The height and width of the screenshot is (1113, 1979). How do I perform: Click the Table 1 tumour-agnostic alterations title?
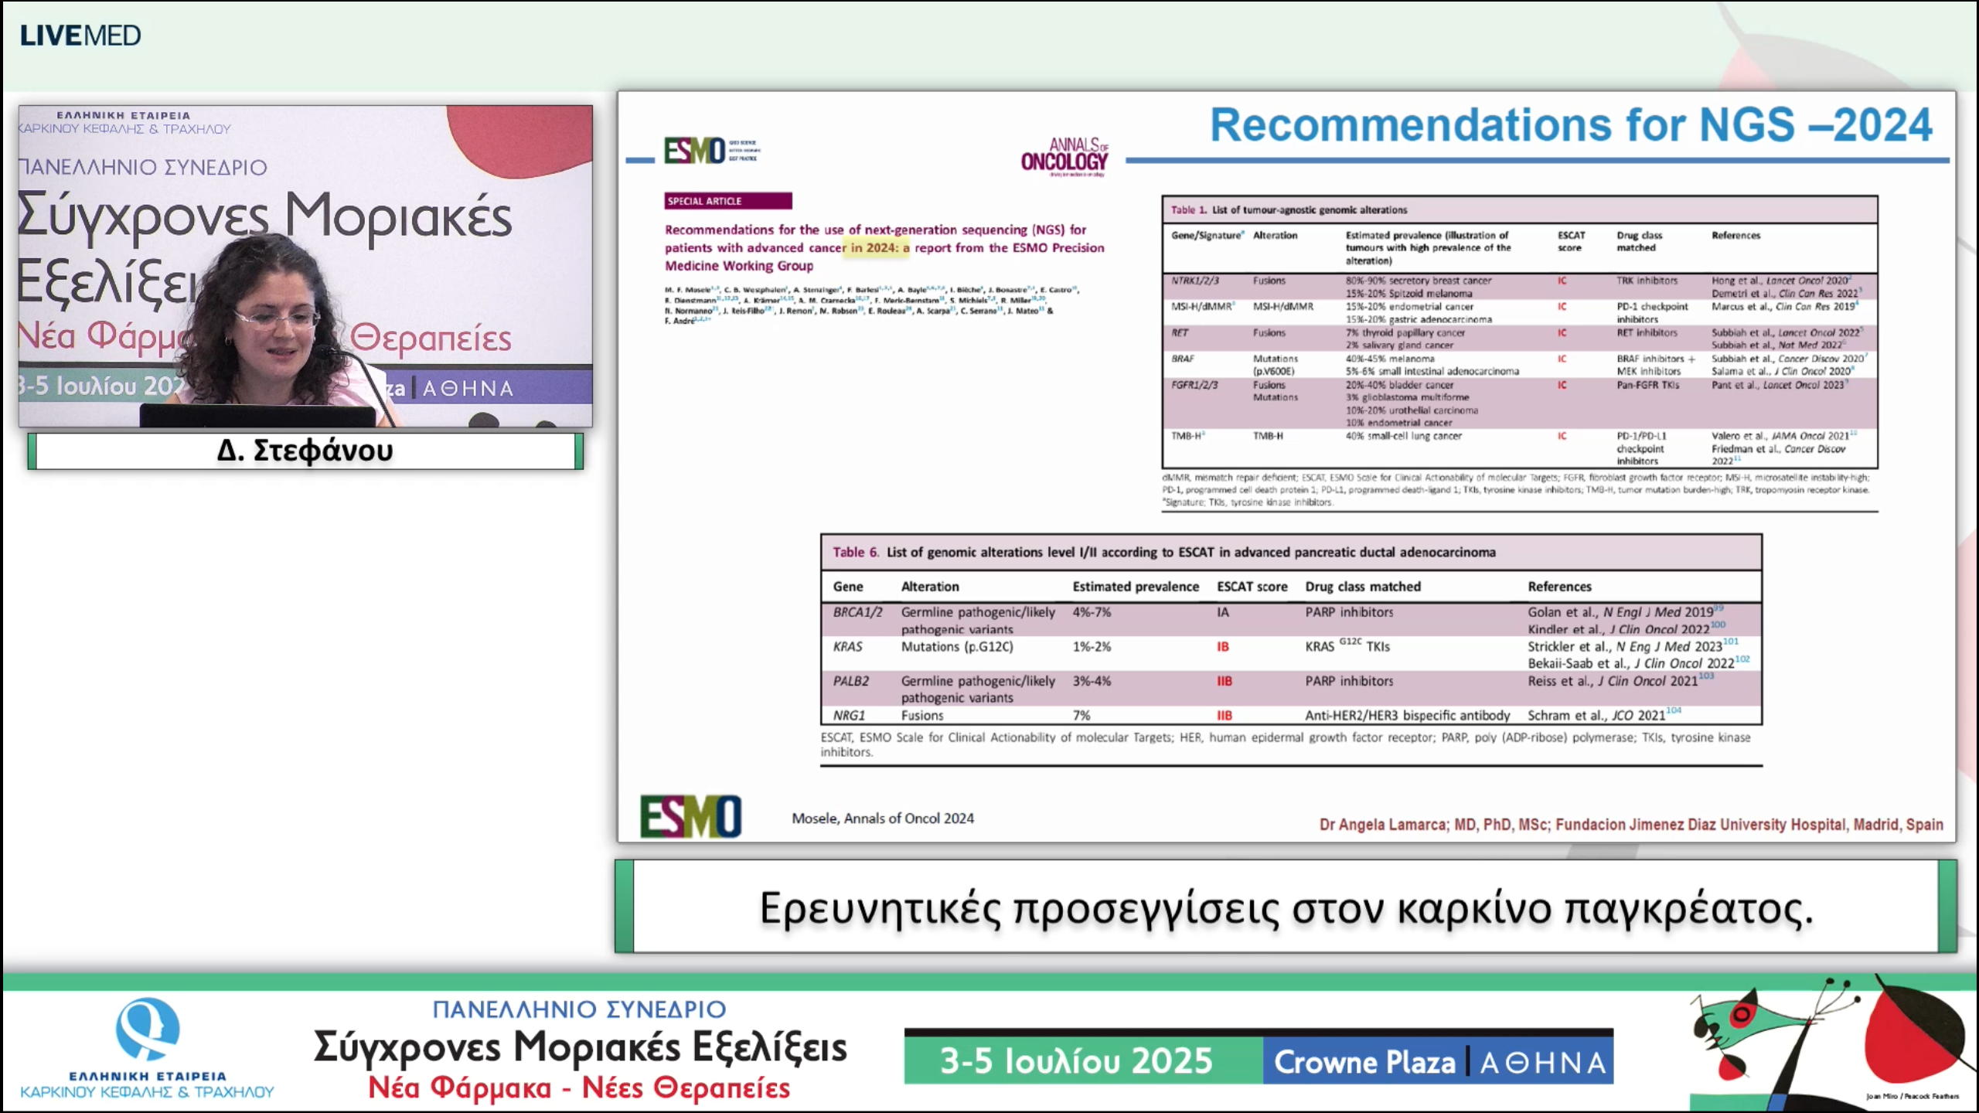(x=1288, y=209)
